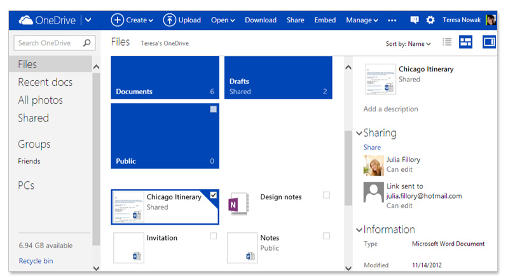
Task: Click Embed in the command bar
Action: point(325,20)
